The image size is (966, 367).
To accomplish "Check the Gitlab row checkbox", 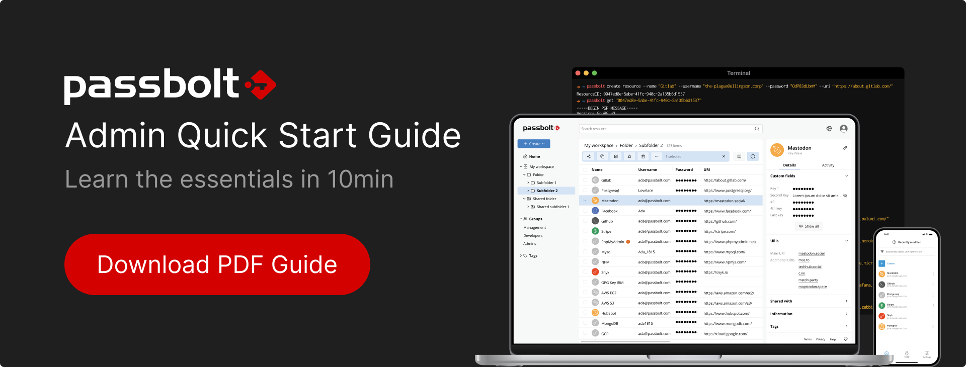I will (x=585, y=180).
